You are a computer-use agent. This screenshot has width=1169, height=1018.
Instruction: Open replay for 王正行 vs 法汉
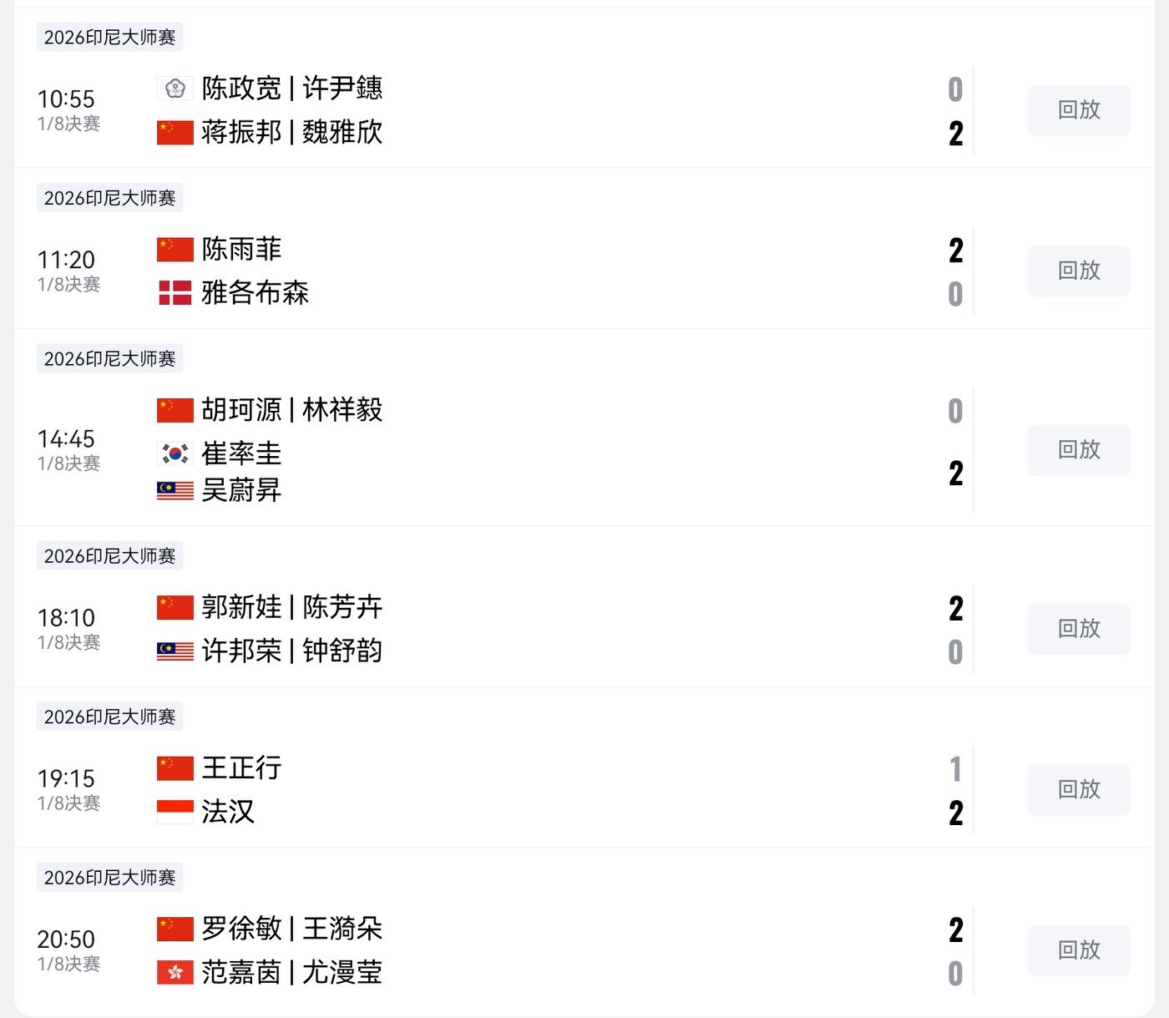click(1078, 789)
